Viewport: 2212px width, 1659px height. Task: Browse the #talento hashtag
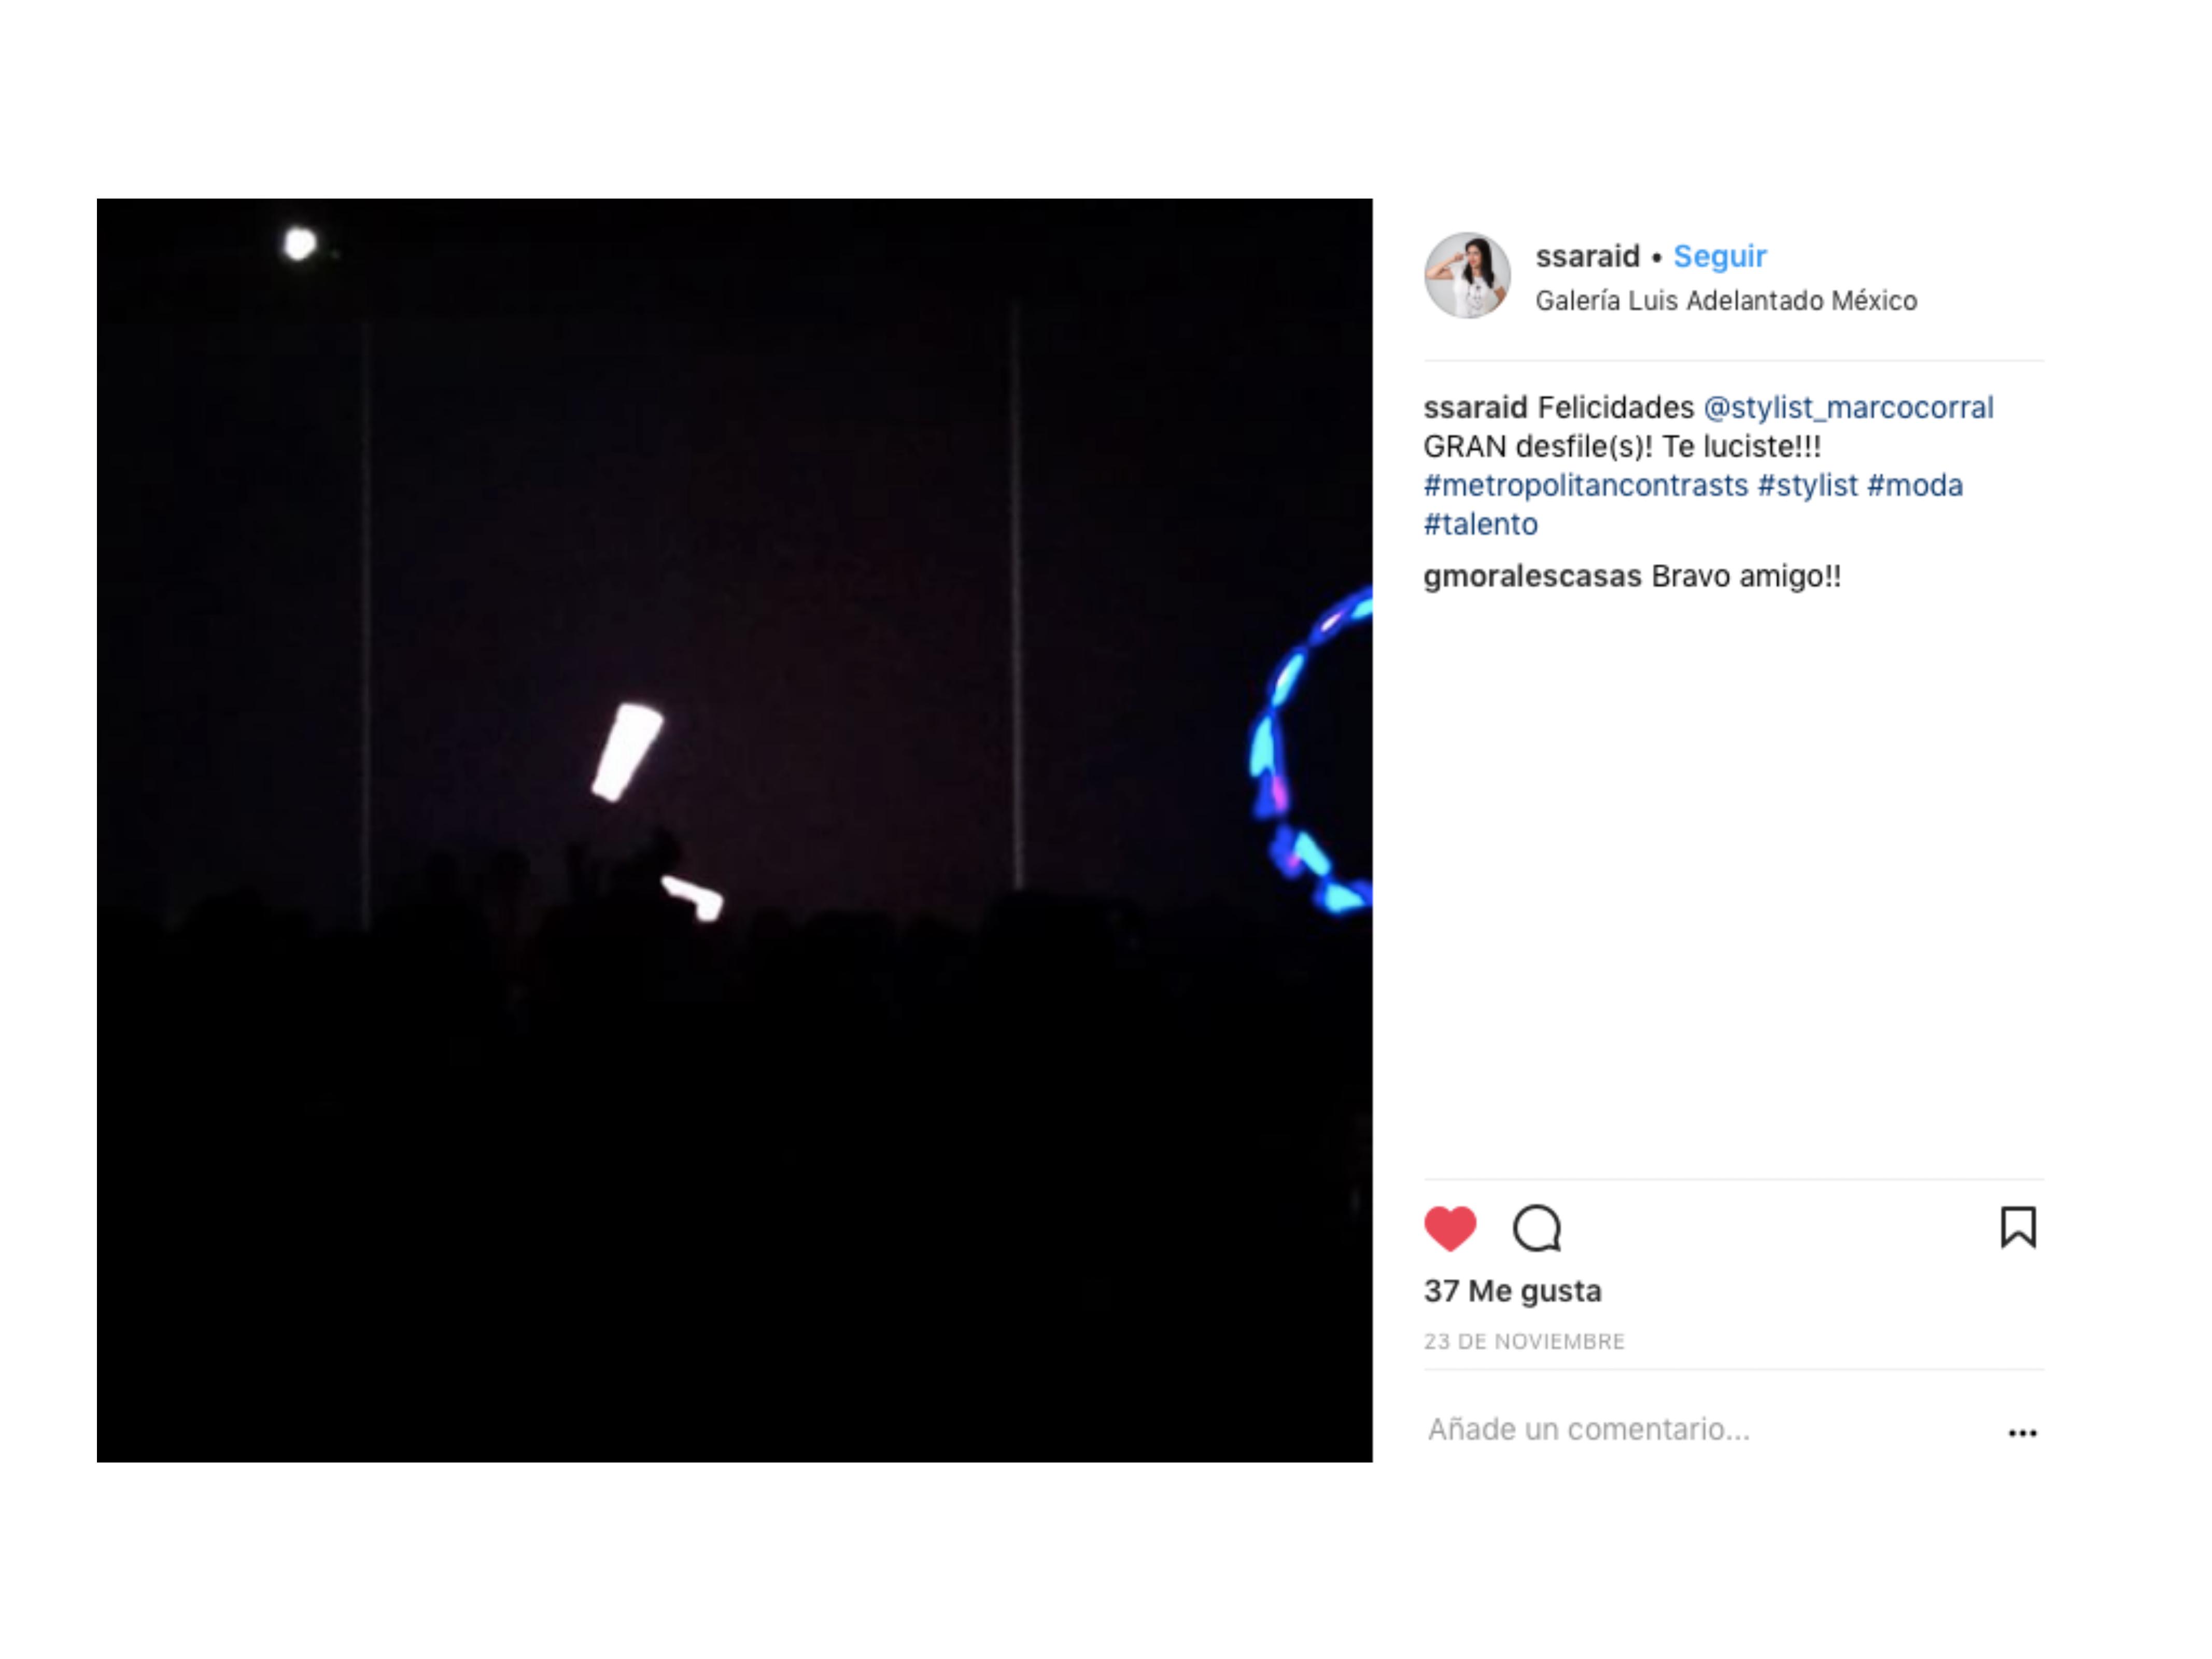click(x=1480, y=524)
